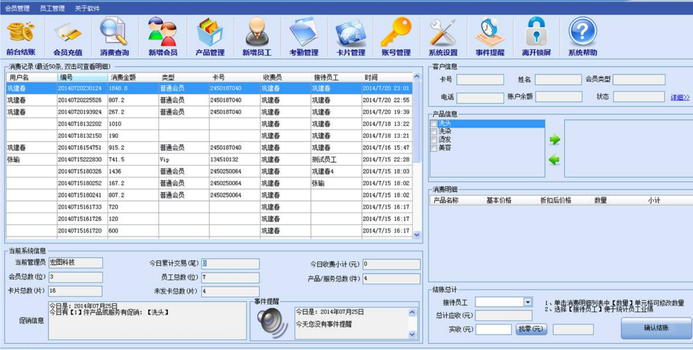Click 离开锁屏 lock screen icon
This screenshot has width=693, height=350.
tap(536, 36)
